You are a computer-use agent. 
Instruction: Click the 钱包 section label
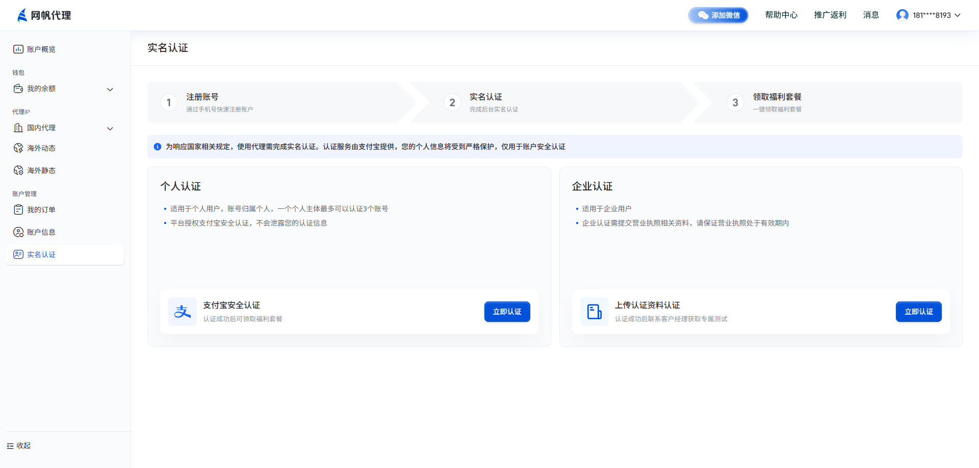pyautogui.click(x=18, y=73)
